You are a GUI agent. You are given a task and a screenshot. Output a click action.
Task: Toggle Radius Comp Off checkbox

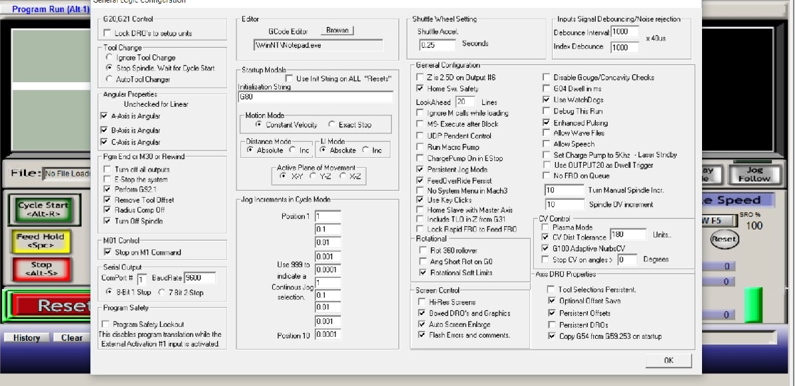pos(107,210)
